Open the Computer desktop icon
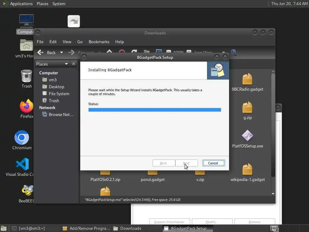Screen dimensions: 309x232 pos(26,21)
